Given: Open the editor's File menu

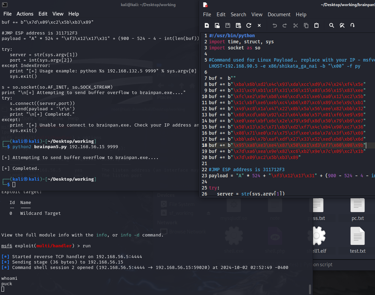Looking at the screenshot, I should [x=207, y=15].
